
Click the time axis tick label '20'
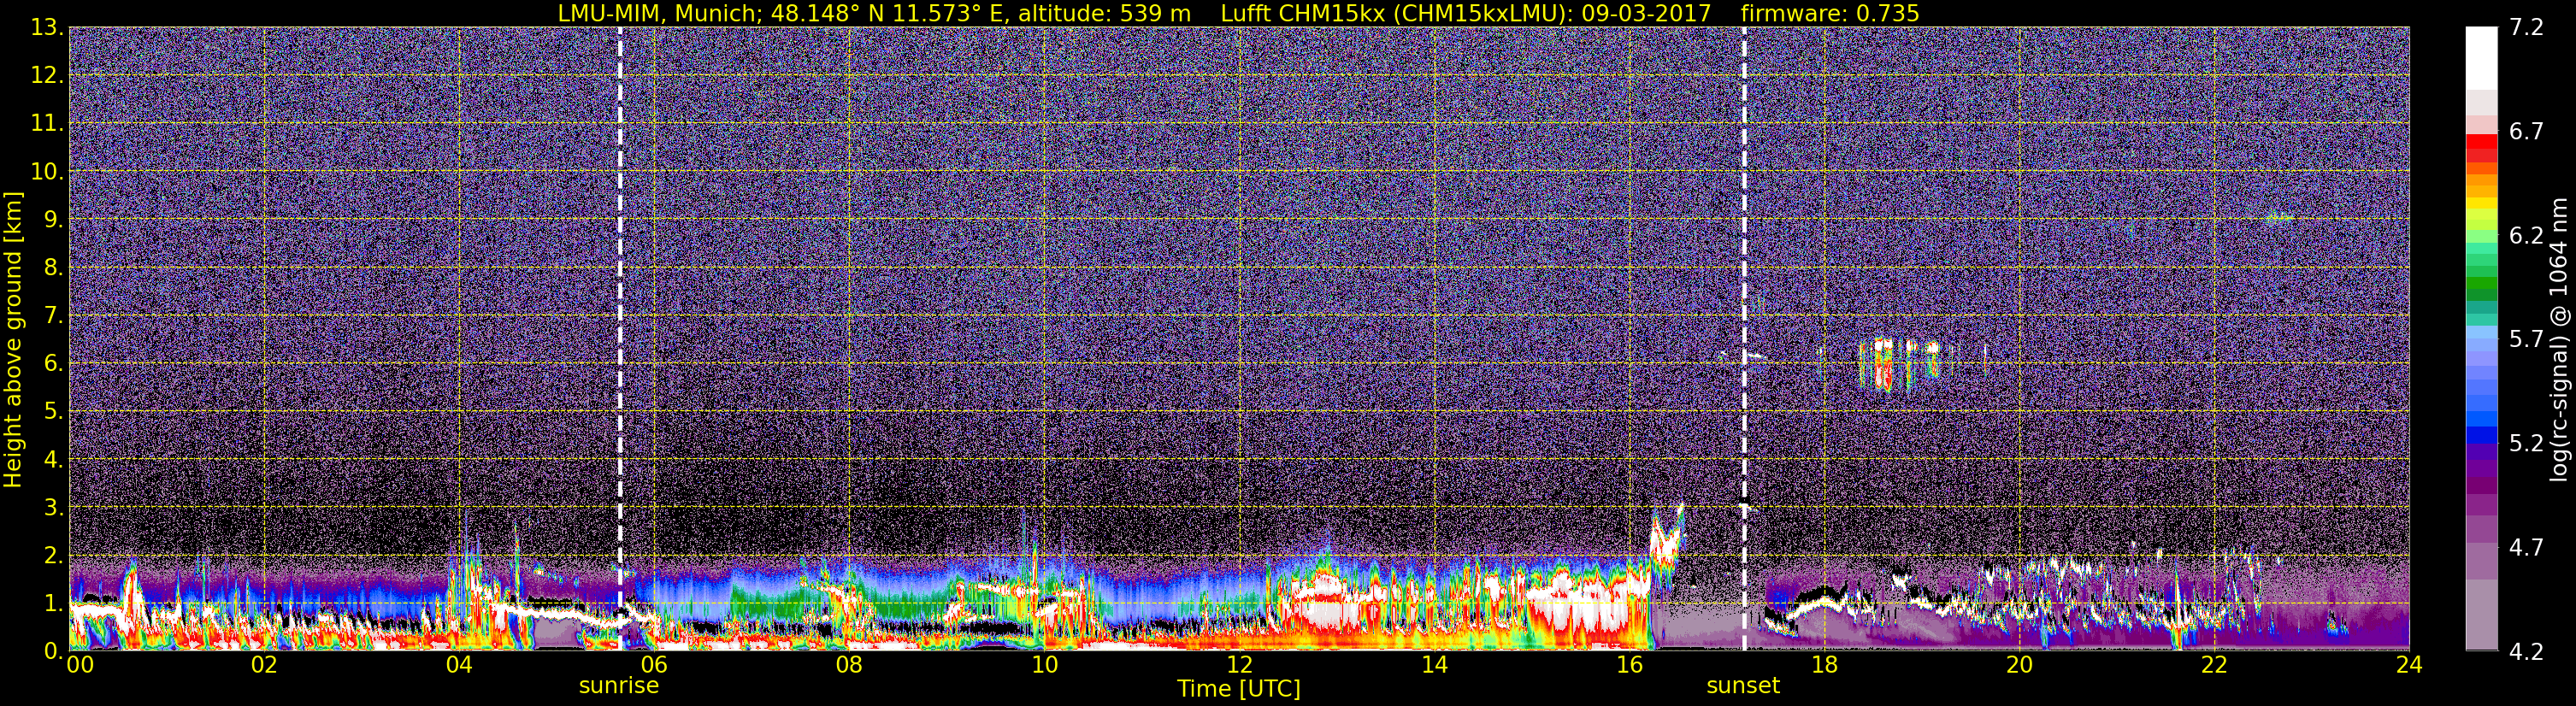tap(2019, 665)
